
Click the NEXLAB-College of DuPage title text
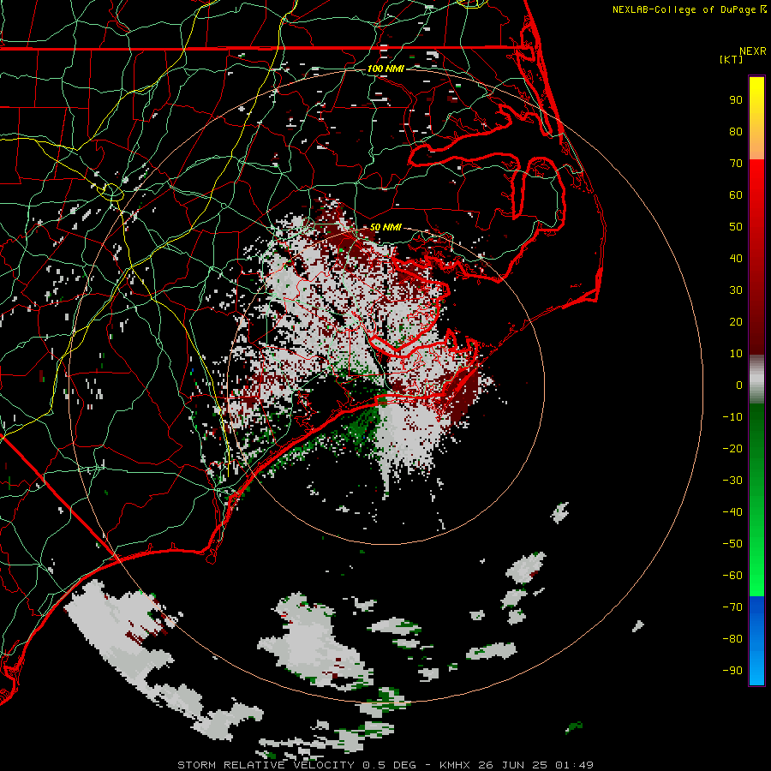pos(684,9)
